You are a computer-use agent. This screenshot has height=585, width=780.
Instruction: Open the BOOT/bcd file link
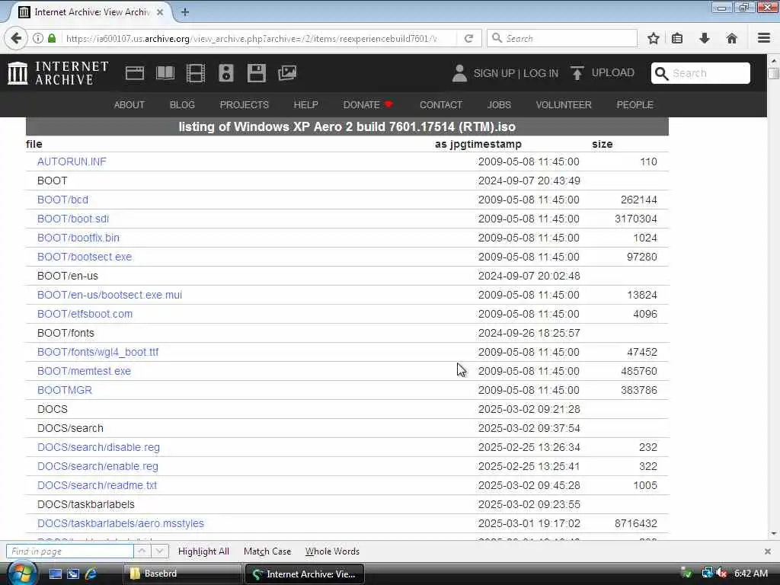point(62,200)
